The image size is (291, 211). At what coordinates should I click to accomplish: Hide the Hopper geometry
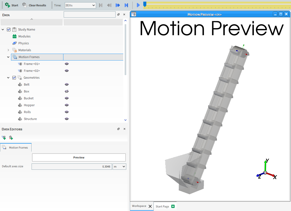click(67, 105)
